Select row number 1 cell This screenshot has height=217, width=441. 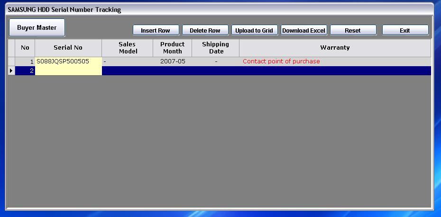tap(25, 61)
